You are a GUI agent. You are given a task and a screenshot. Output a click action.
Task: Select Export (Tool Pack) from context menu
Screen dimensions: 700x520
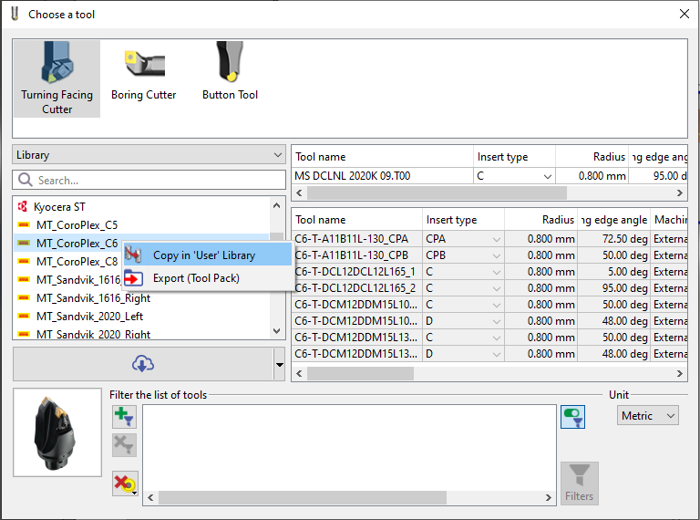coord(196,278)
